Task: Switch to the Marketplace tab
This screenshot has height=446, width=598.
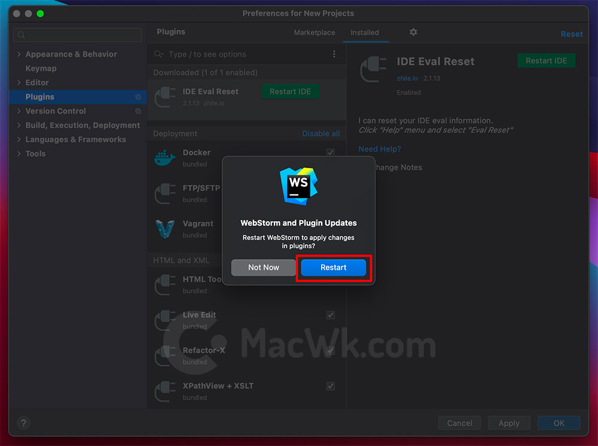Action: [315, 33]
